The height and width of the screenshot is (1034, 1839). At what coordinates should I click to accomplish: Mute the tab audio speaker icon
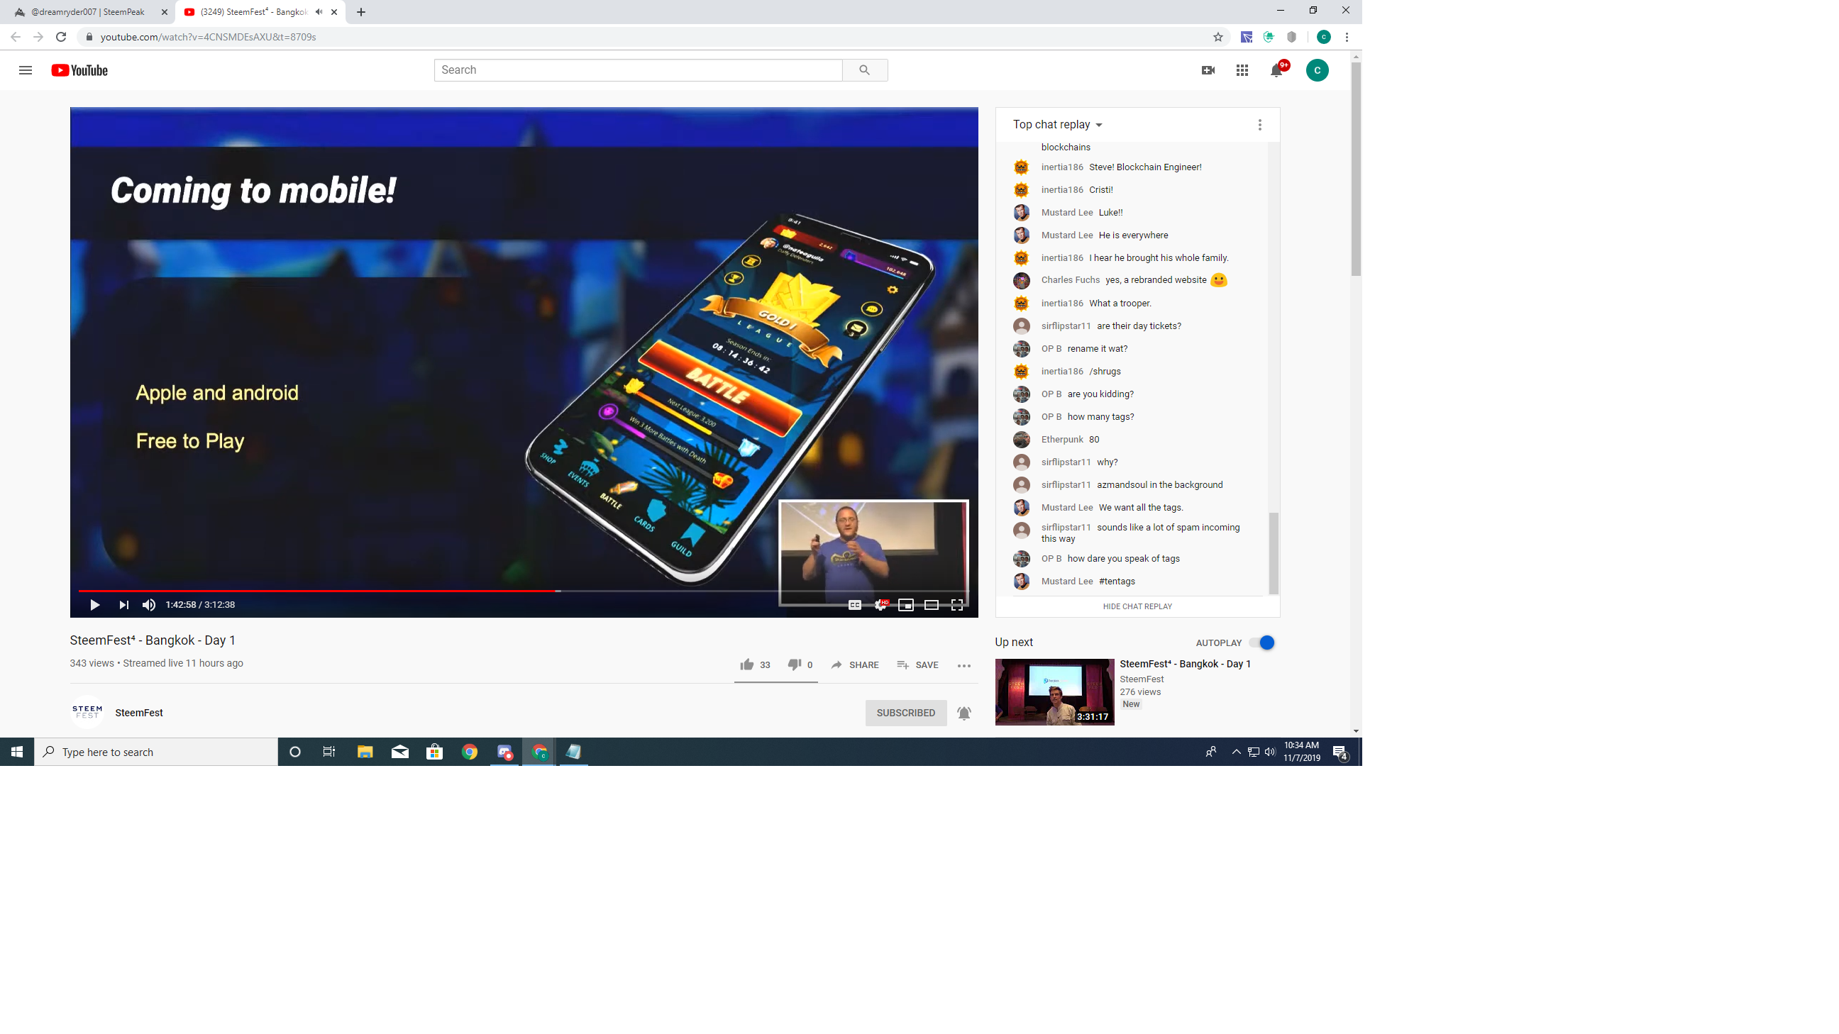tap(319, 12)
